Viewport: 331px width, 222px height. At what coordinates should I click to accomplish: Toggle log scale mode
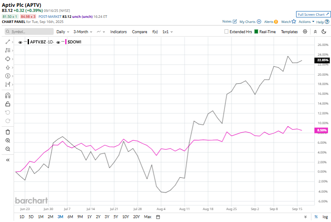(x=325, y=217)
